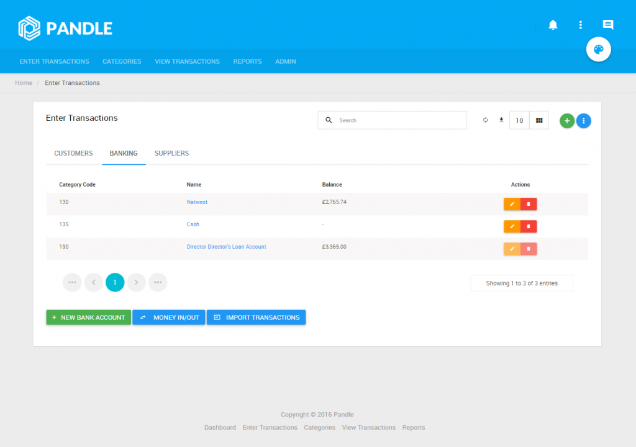This screenshot has width=636, height=447.
Task: Open View Transactions footer link
Action: tap(369, 428)
